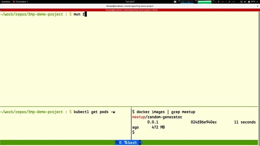Open the clock showing Tue 13:17

[x=130, y=2]
